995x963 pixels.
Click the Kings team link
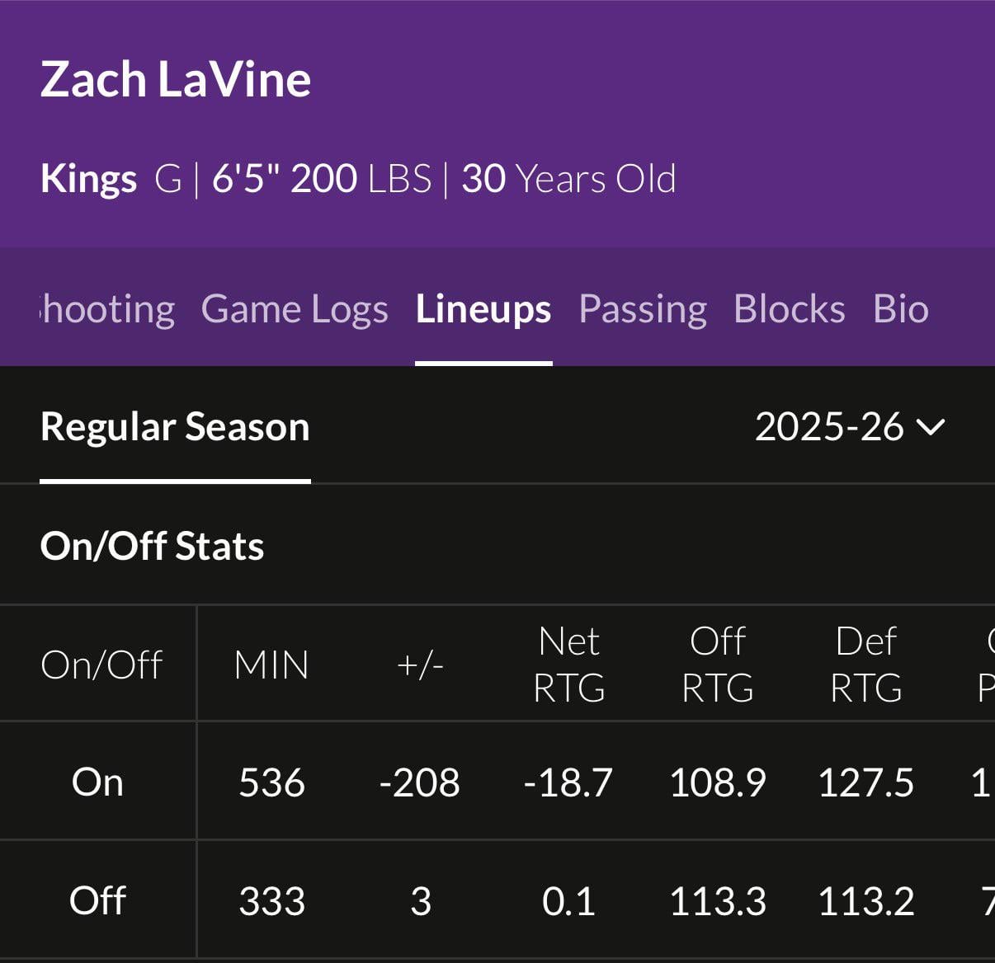click(88, 179)
